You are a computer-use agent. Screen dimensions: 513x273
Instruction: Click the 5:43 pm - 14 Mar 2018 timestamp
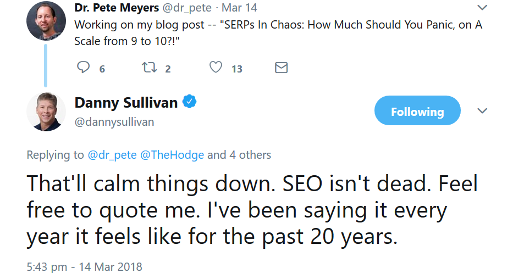click(x=84, y=266)
